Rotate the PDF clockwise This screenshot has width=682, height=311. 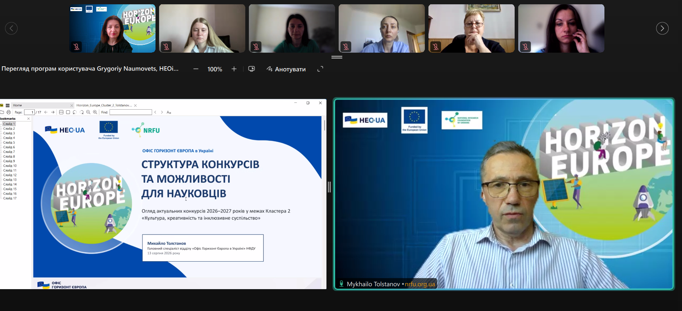82,112
